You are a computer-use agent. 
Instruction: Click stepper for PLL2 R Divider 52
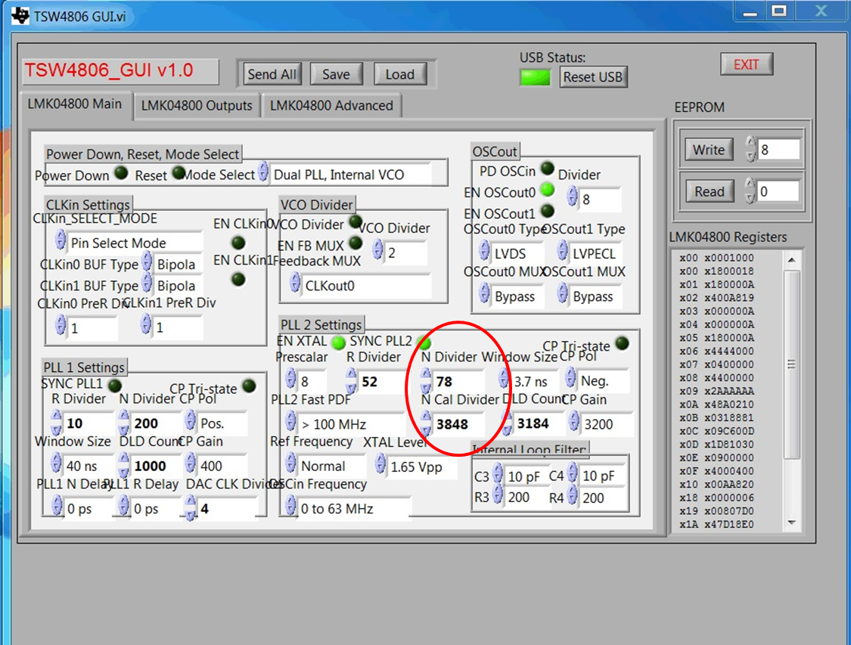point(351,380)
